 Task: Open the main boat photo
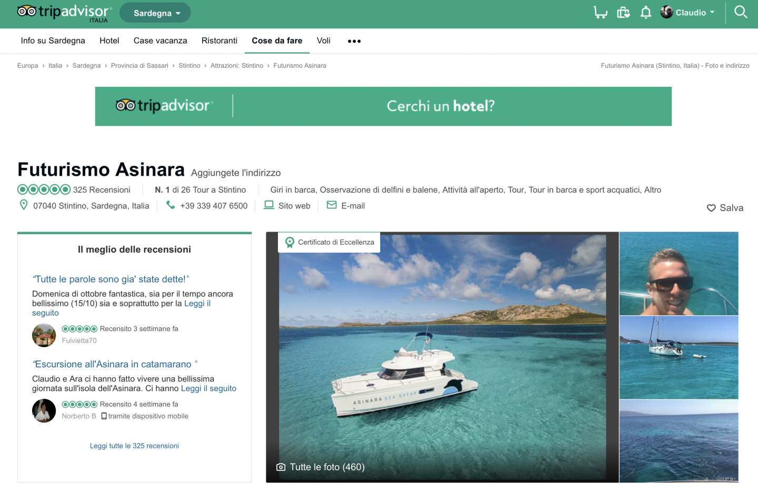[x=442, y=357]
